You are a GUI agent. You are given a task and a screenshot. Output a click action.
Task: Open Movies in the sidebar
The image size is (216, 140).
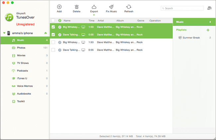point(25,56)
